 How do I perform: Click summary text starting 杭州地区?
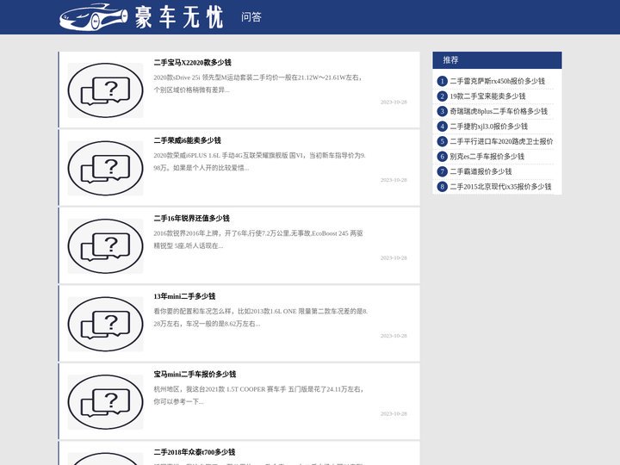tap(258, 395)
